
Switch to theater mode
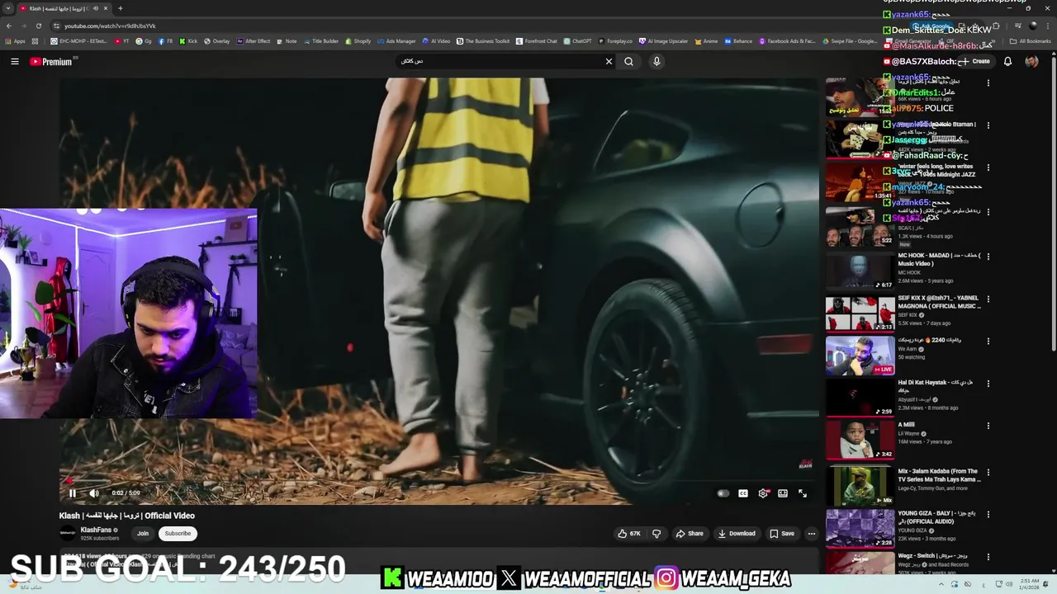pos(783,493)
